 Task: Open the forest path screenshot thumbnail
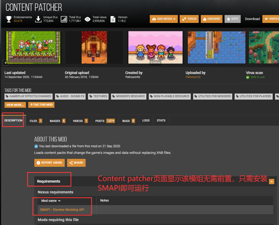coord(264,47)
